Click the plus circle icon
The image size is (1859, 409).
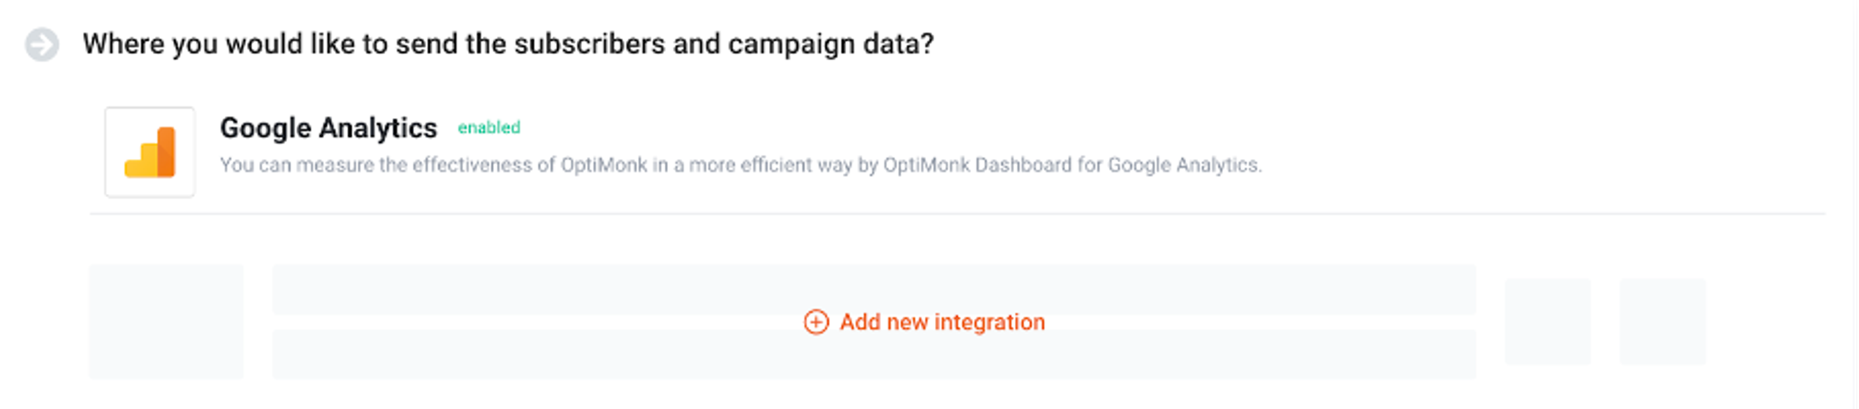815,322
